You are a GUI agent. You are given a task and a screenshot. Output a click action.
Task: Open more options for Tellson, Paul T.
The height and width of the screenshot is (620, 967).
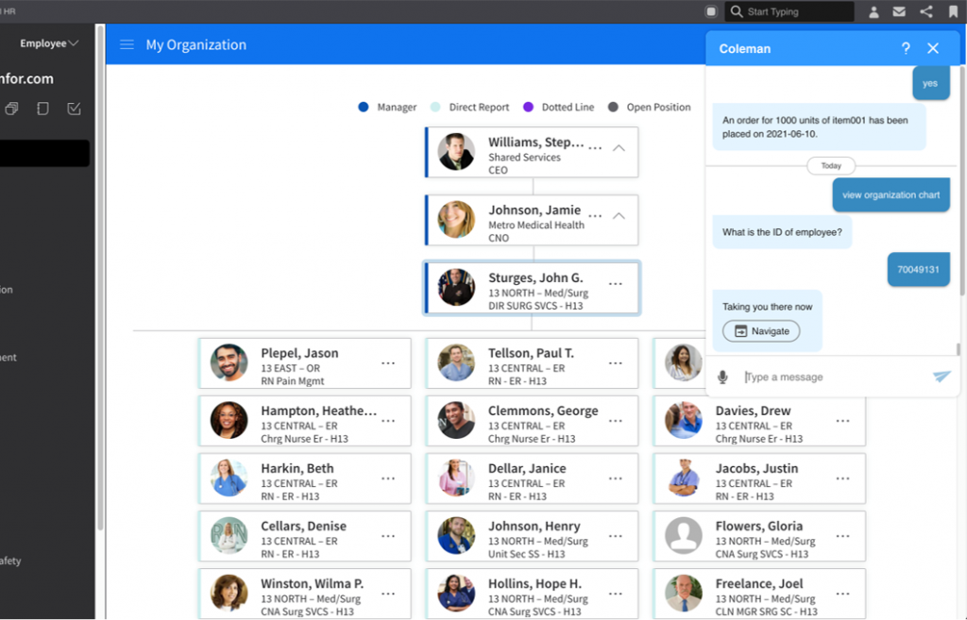click(616, 363)
